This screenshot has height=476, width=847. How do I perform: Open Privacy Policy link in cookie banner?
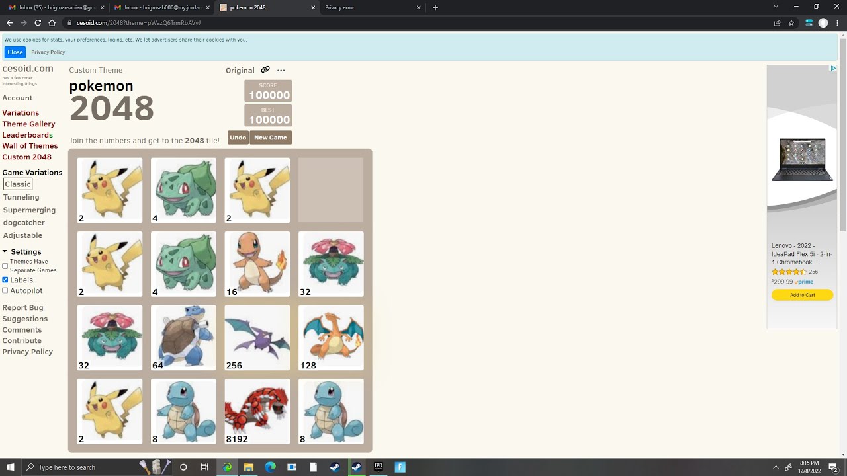[48, 52]
